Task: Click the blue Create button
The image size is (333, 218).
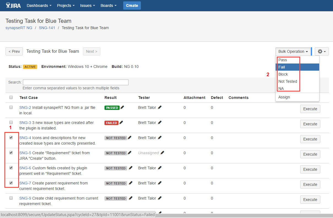Action: click(x=132, y=5)
